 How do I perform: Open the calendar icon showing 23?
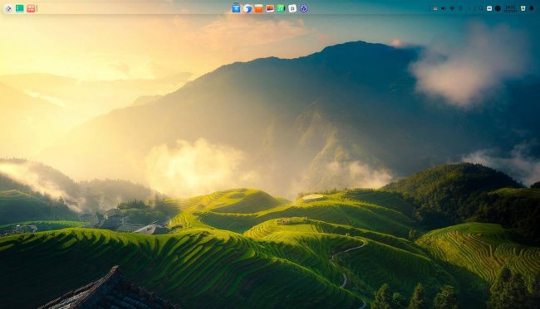pos(292,8)
